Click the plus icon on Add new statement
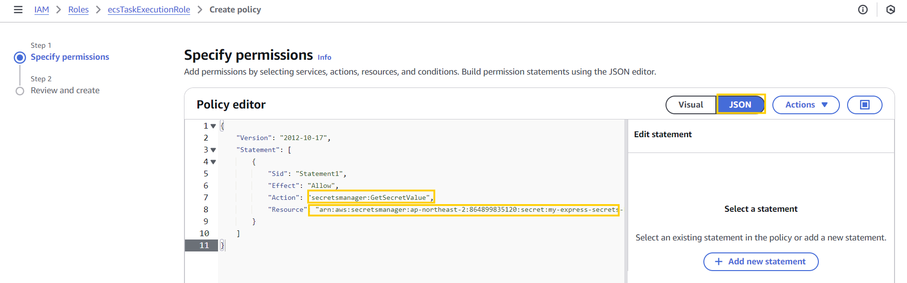Screen dimensions: 907x283 click(718, 261)
